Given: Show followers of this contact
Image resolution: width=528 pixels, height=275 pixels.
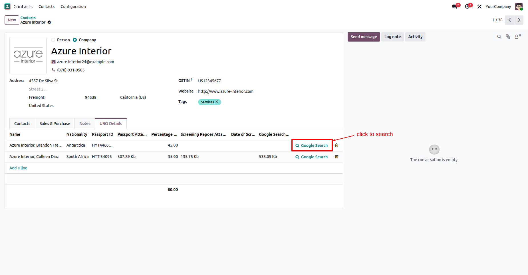Looking at the screenshot, I should click(x=517, y=36).
